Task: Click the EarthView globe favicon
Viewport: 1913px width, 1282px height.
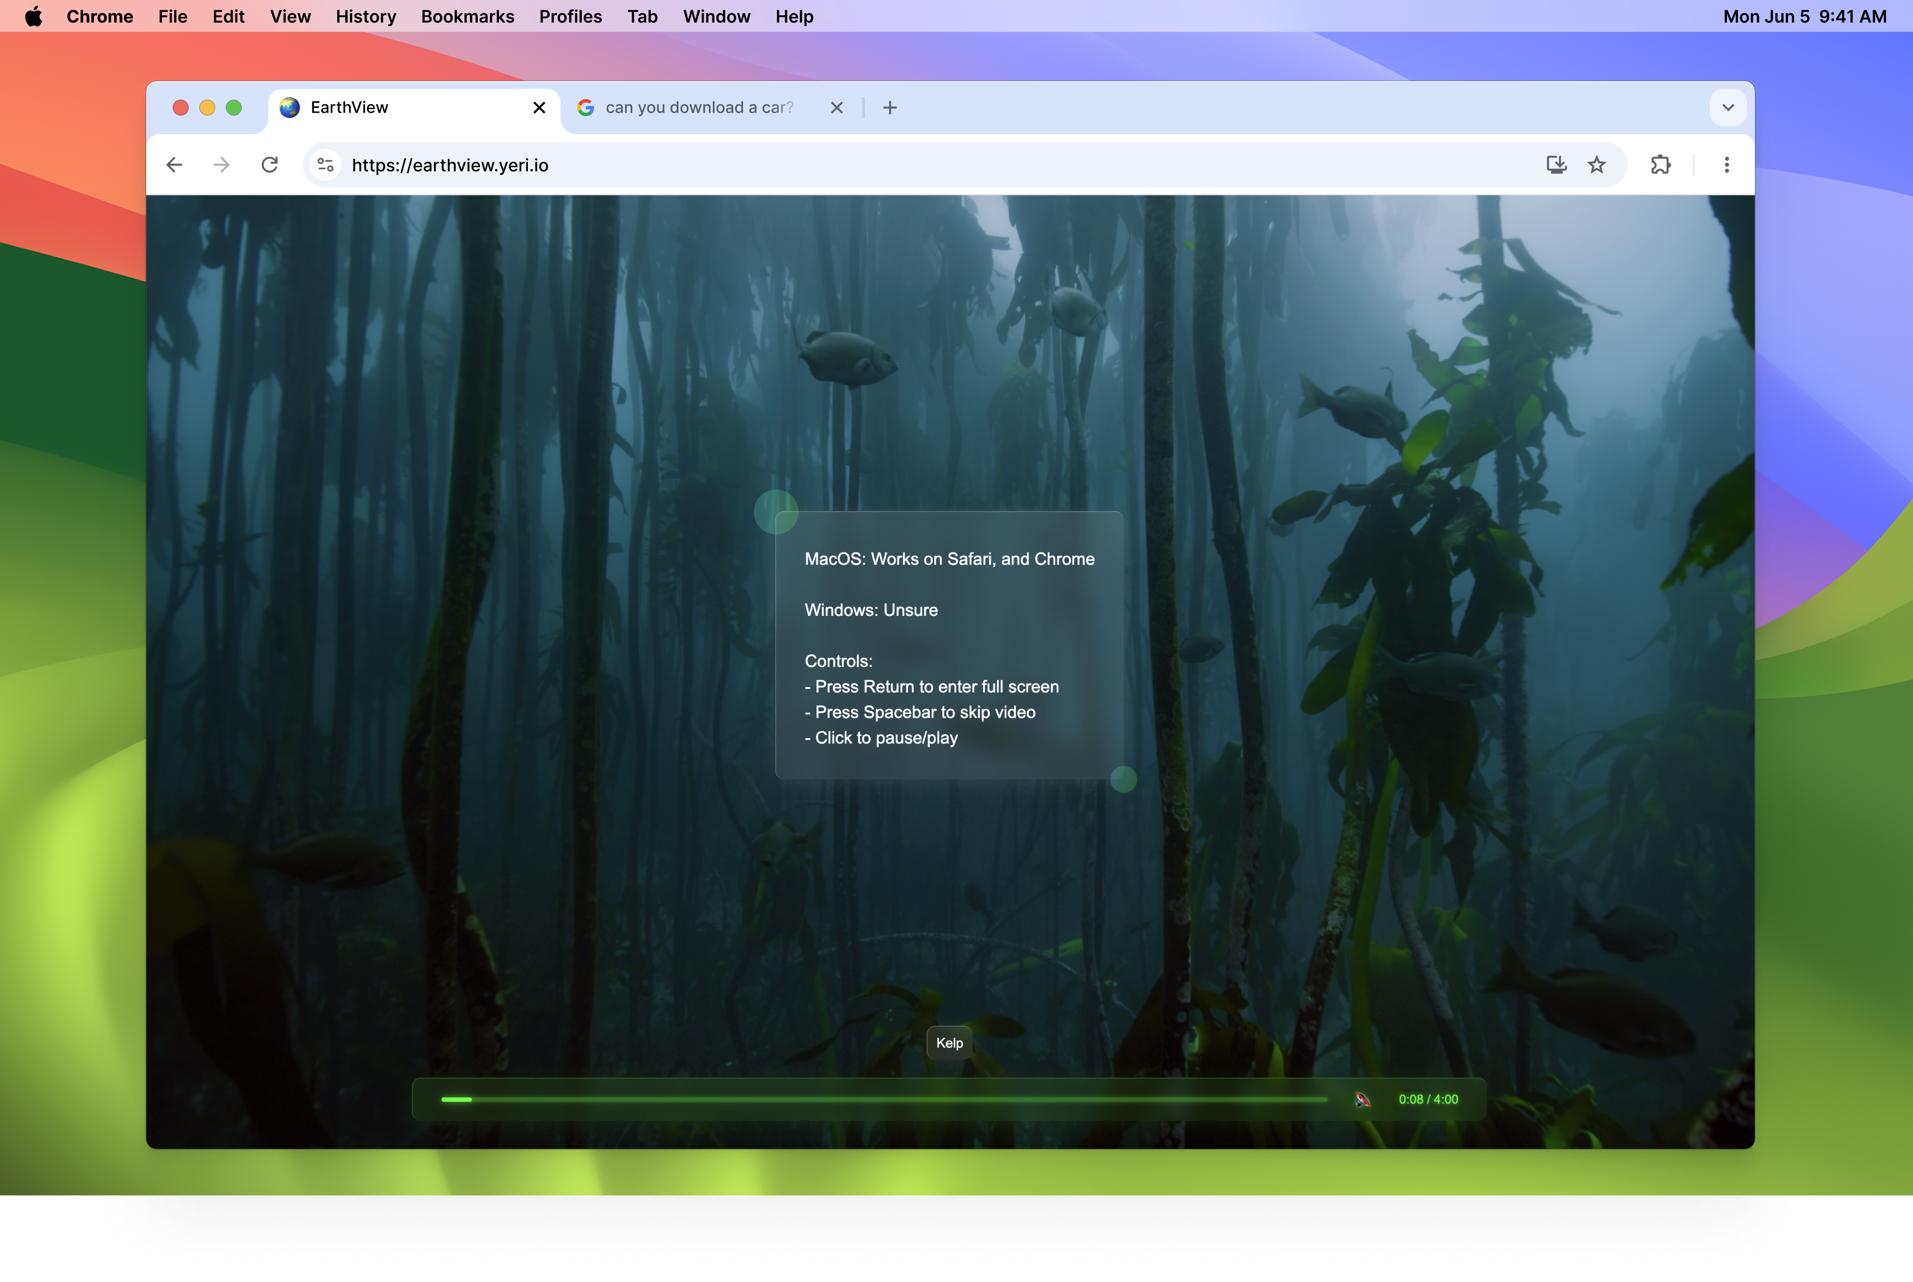Action: (289, 108)
